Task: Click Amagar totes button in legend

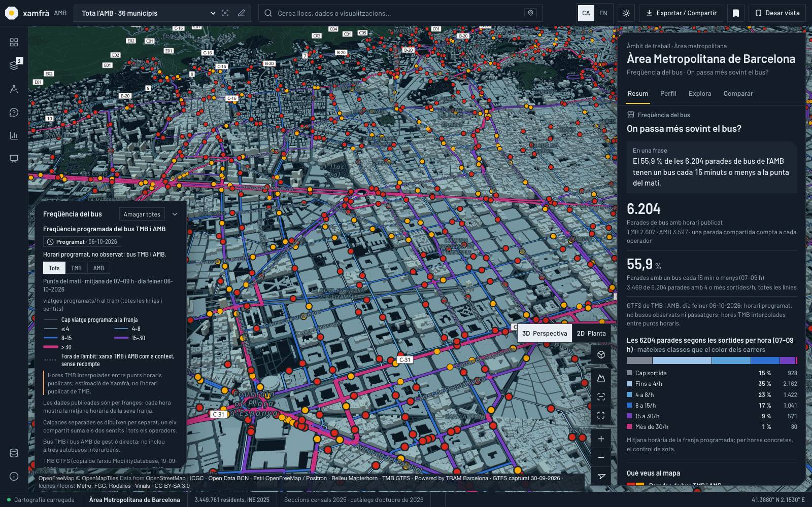Action: point(142,214)
